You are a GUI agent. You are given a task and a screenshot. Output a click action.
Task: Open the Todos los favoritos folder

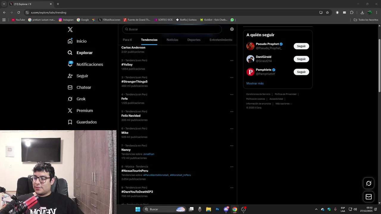tap(366, 20)
